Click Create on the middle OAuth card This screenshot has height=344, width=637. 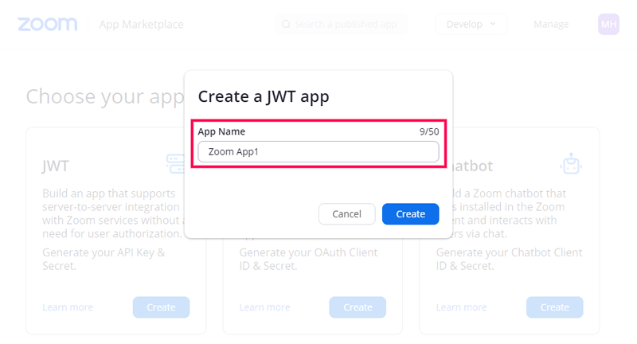358,307
